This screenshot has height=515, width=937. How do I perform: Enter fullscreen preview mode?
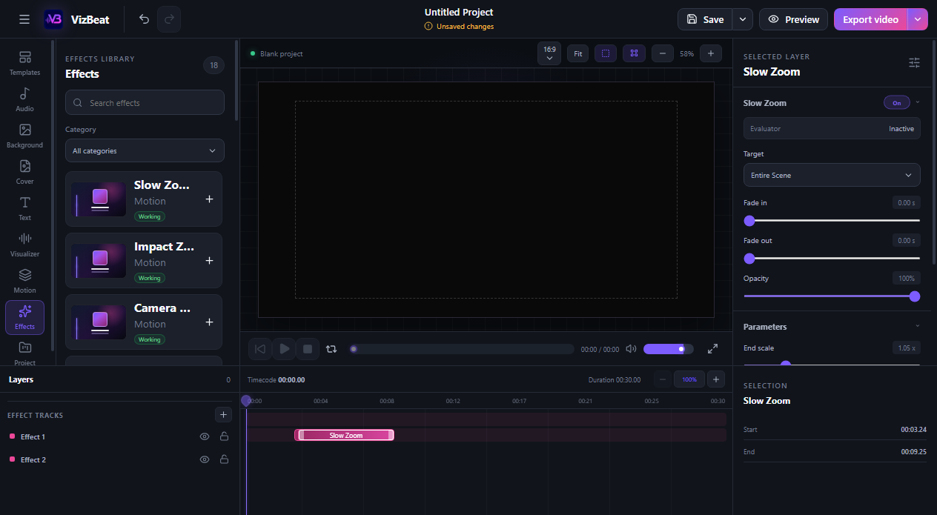coord(712,349)
